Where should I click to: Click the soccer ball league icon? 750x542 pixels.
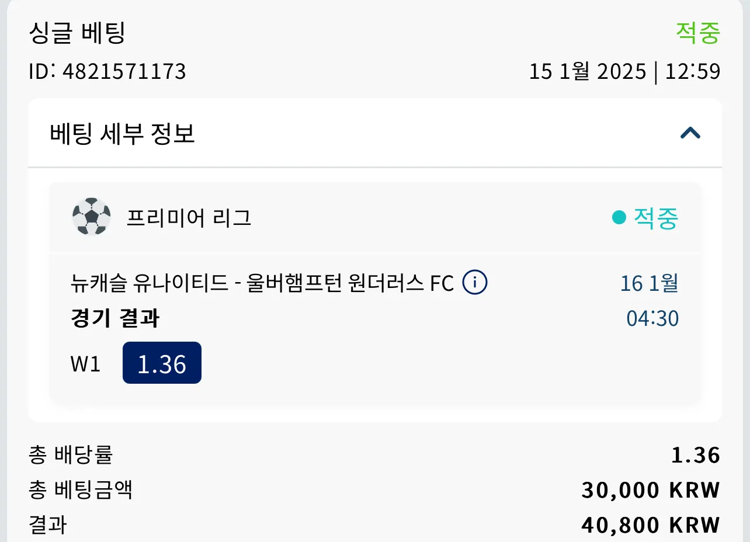coord(91,217)
